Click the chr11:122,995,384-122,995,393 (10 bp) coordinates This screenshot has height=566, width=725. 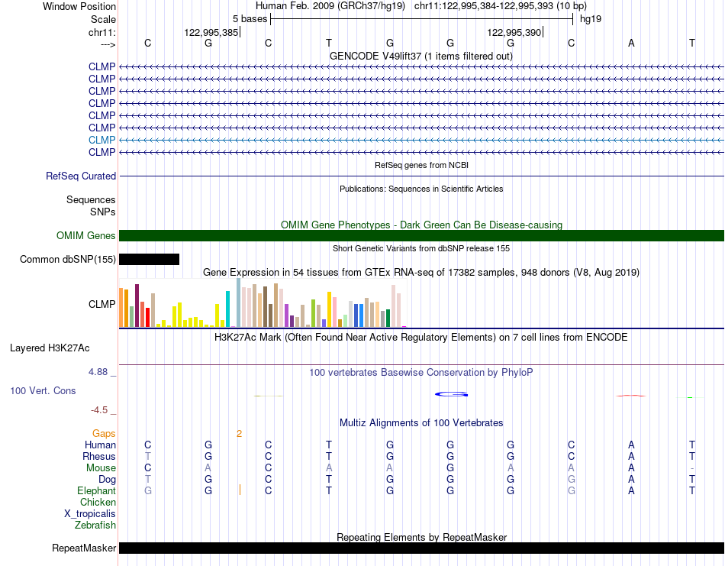[501, 6]
